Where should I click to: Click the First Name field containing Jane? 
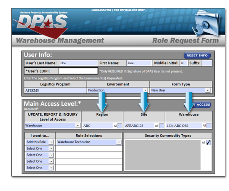[139, 63]
